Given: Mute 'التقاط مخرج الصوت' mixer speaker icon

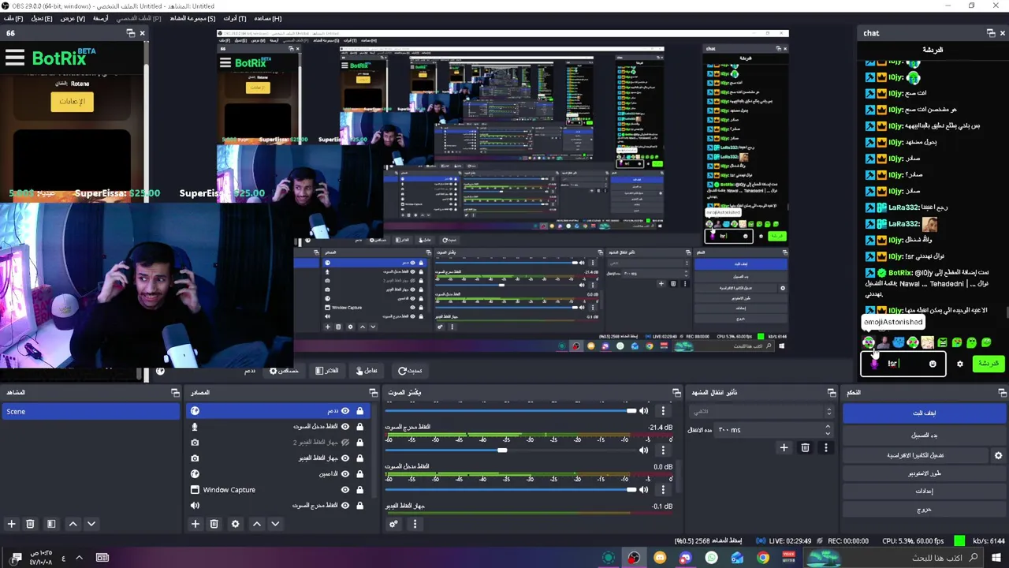Looking at the screenshot, I should pyautogui.click(x=644, y=450).
